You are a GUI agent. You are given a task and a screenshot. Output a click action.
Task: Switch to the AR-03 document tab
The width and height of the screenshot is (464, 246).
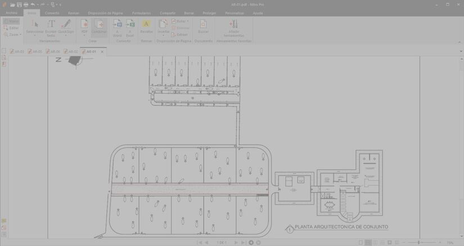[x=19, y=52]
